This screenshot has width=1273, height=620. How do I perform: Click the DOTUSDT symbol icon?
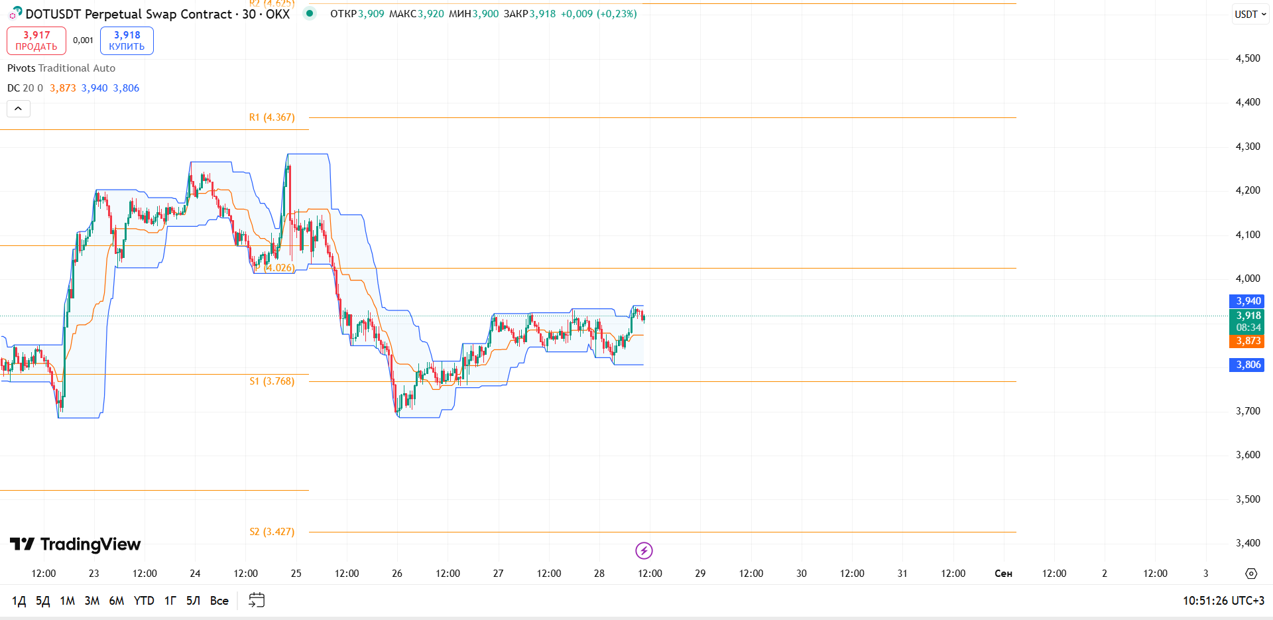(16, 13)
